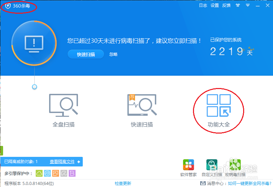273x187 pixels.
Task: Launch 快速扫描 large scan icon
Action: 142,111
